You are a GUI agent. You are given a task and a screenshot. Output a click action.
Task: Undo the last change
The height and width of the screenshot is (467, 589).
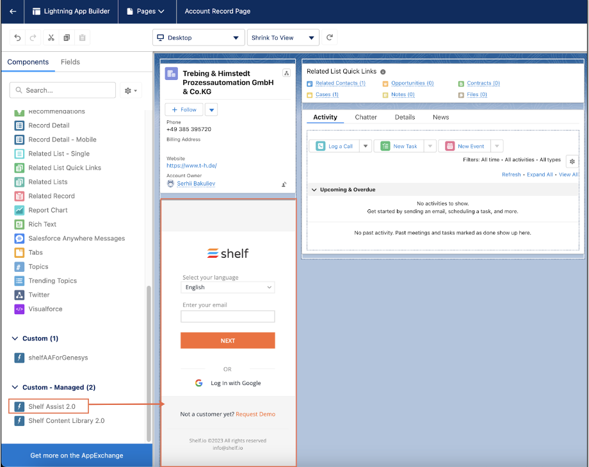pos(17,38)
